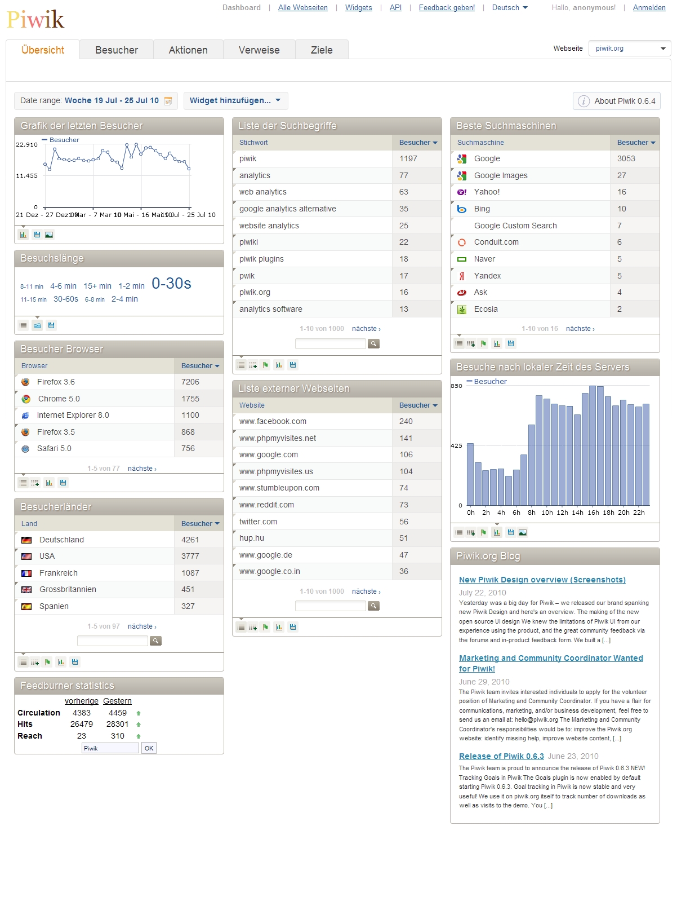Click the Anmelden link
The width and height of the screenshot is (677, 923).
(x=649, y=8)
